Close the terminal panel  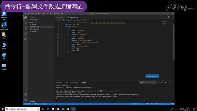[x=172, y=82]
